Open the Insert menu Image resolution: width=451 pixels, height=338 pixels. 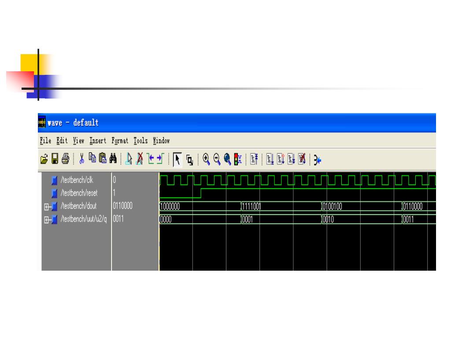click(98, 140)
